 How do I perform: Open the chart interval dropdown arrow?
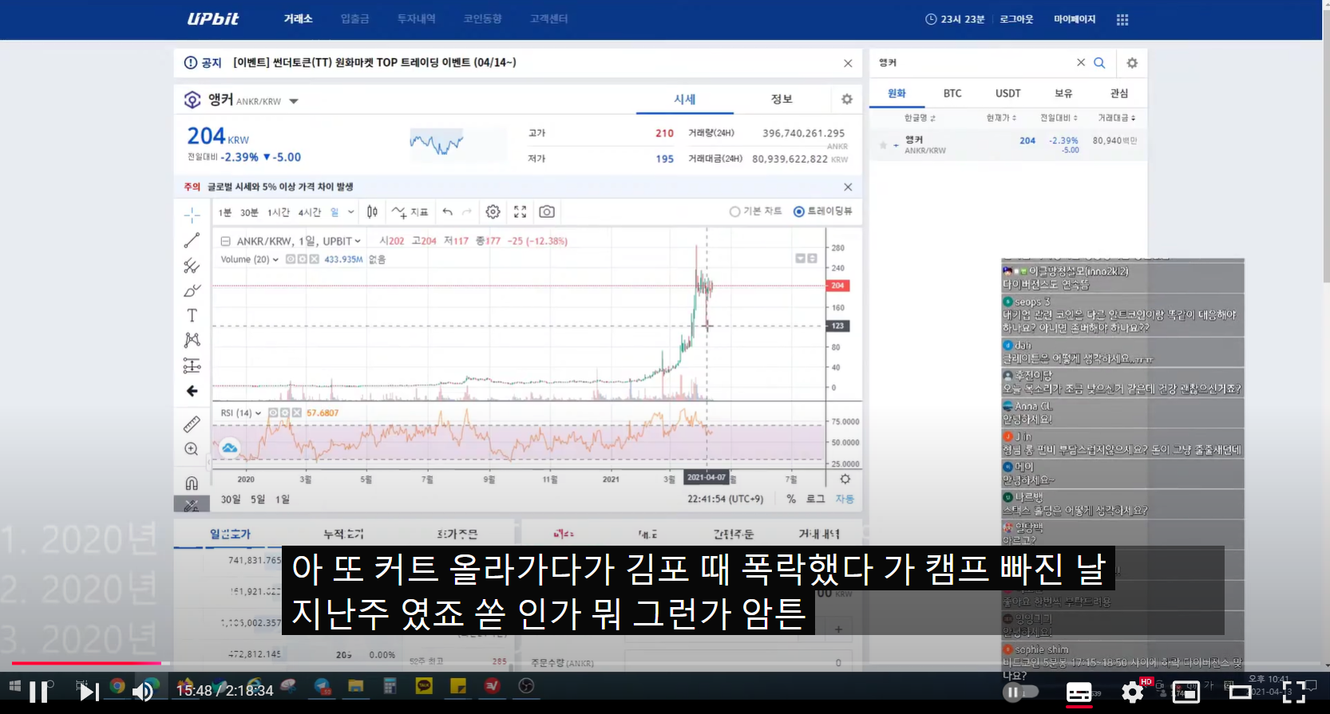[351, 212]
